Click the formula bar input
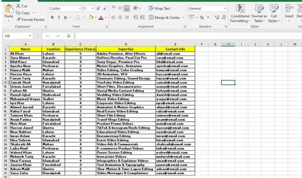The width and height of the screenshot is (302, 178). coord(189,36)
